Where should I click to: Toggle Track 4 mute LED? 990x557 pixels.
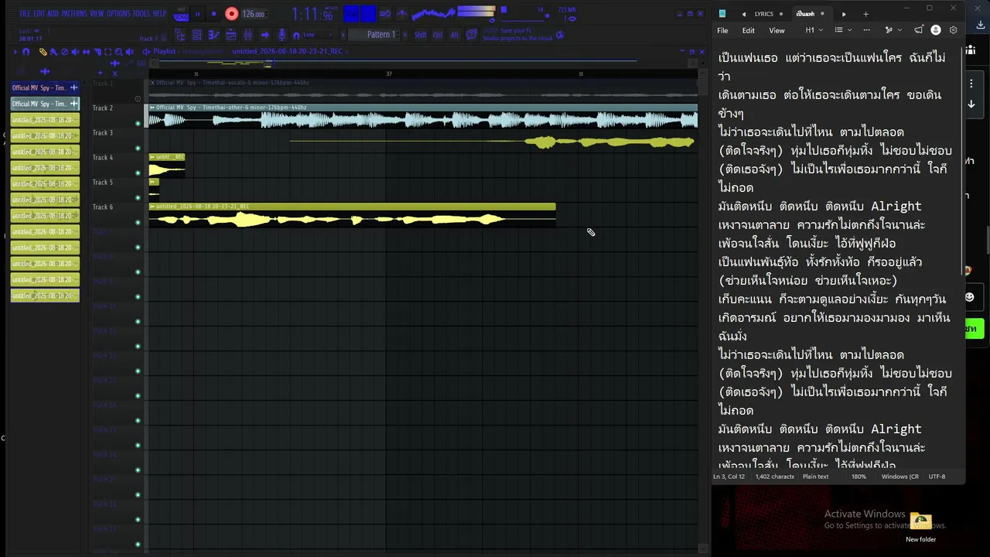[138, 173]
